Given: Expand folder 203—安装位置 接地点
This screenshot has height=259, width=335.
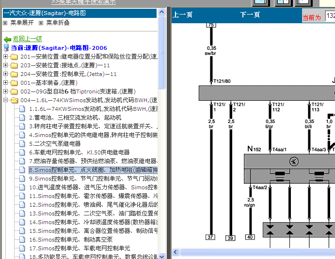Looking at the screenshot, I should tap(6, 65).
